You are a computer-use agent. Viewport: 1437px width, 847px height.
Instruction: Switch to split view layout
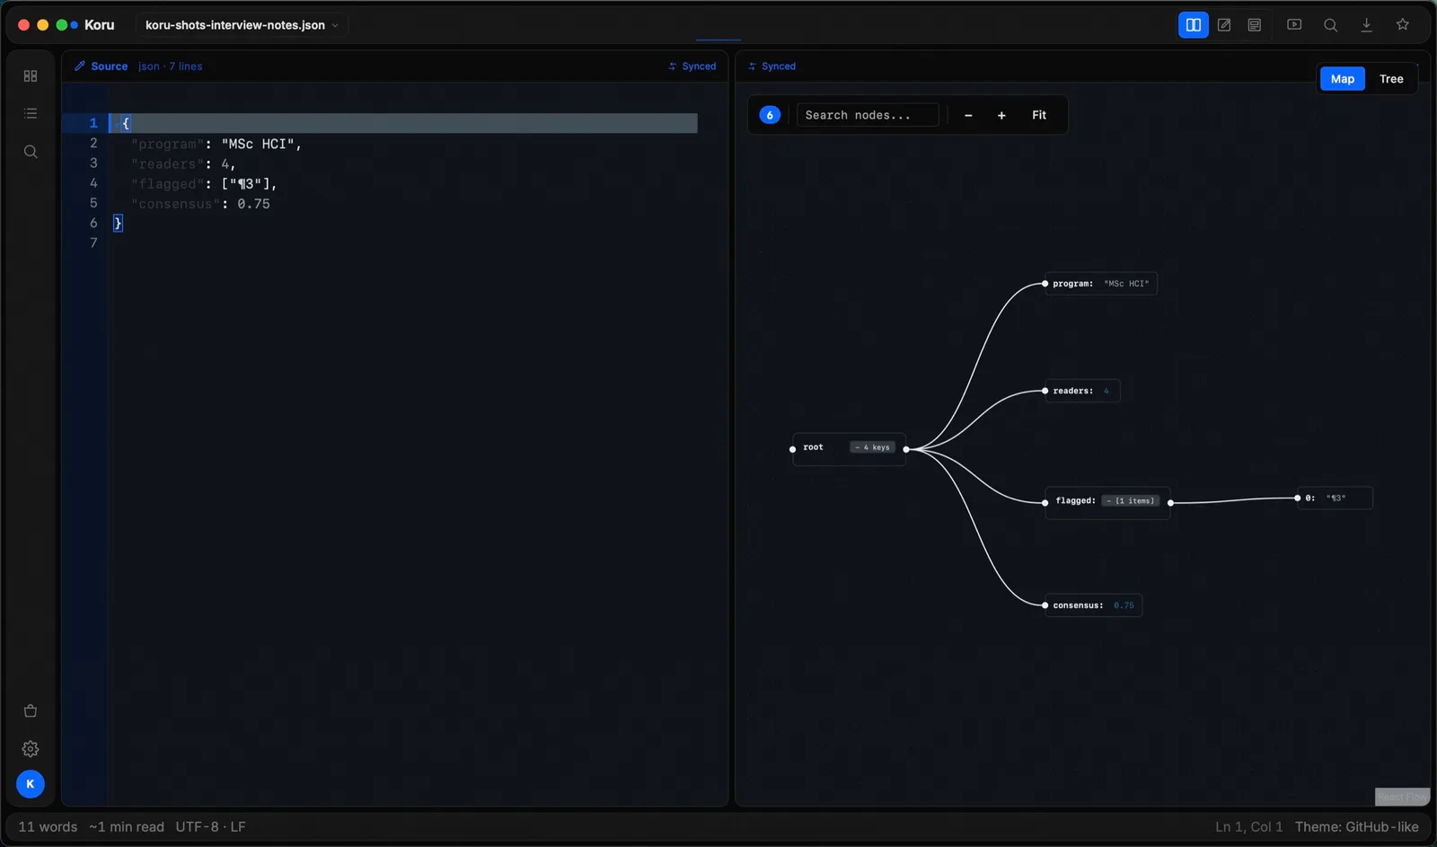click(1193, 25)
